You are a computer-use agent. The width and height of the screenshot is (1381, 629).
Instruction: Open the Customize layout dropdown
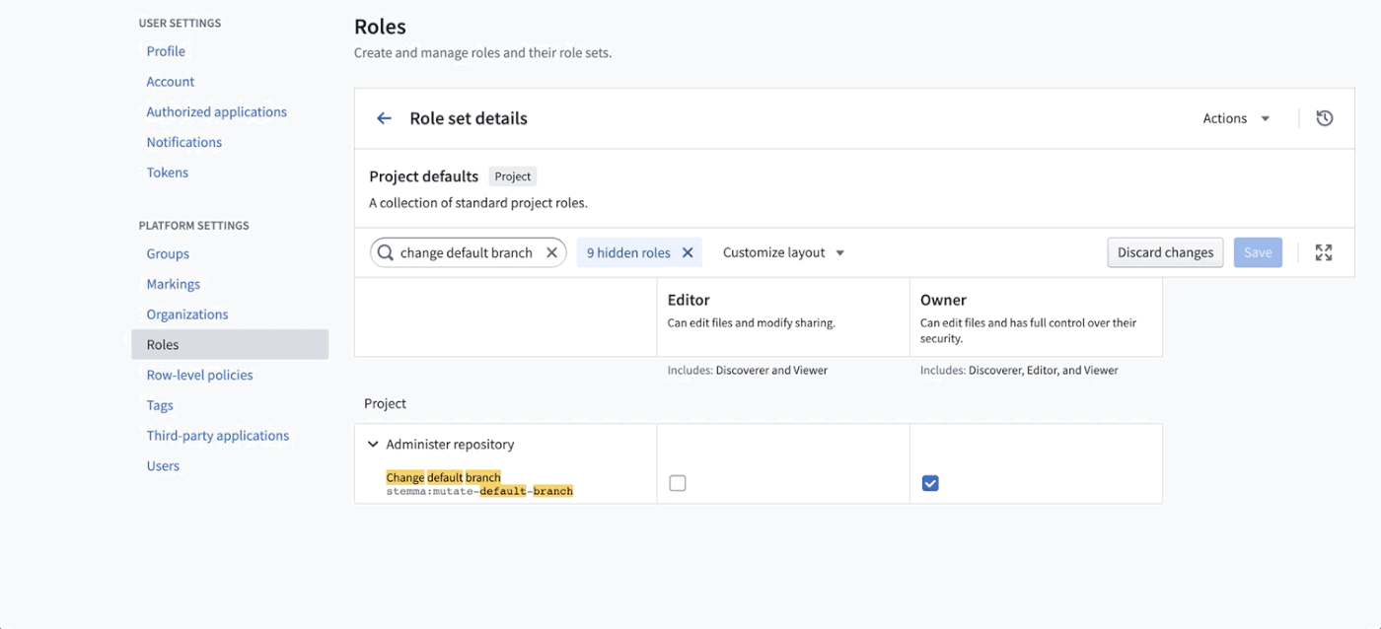[784, 252]
